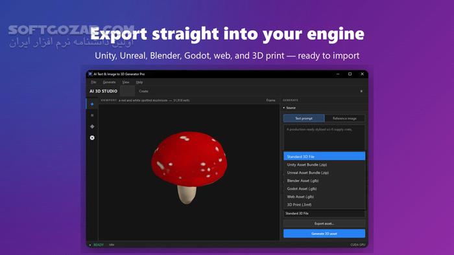Open the File menu
454x255 pixels.
[93, 82]
